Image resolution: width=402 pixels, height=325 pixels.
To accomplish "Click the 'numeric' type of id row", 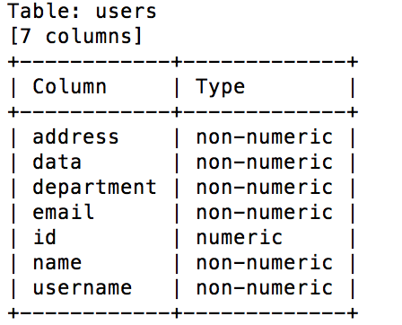I will (x=240, y=238).
